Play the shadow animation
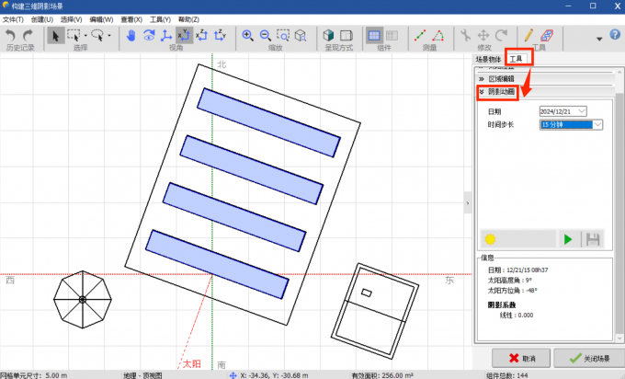The image size is (625, 379). 569,239
